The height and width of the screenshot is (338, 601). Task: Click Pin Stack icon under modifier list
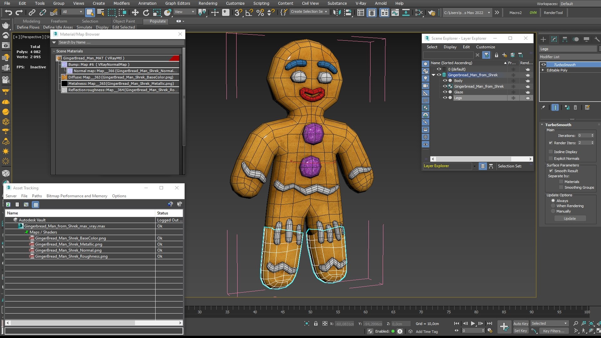pyautogui.click(x=543, y=107)
